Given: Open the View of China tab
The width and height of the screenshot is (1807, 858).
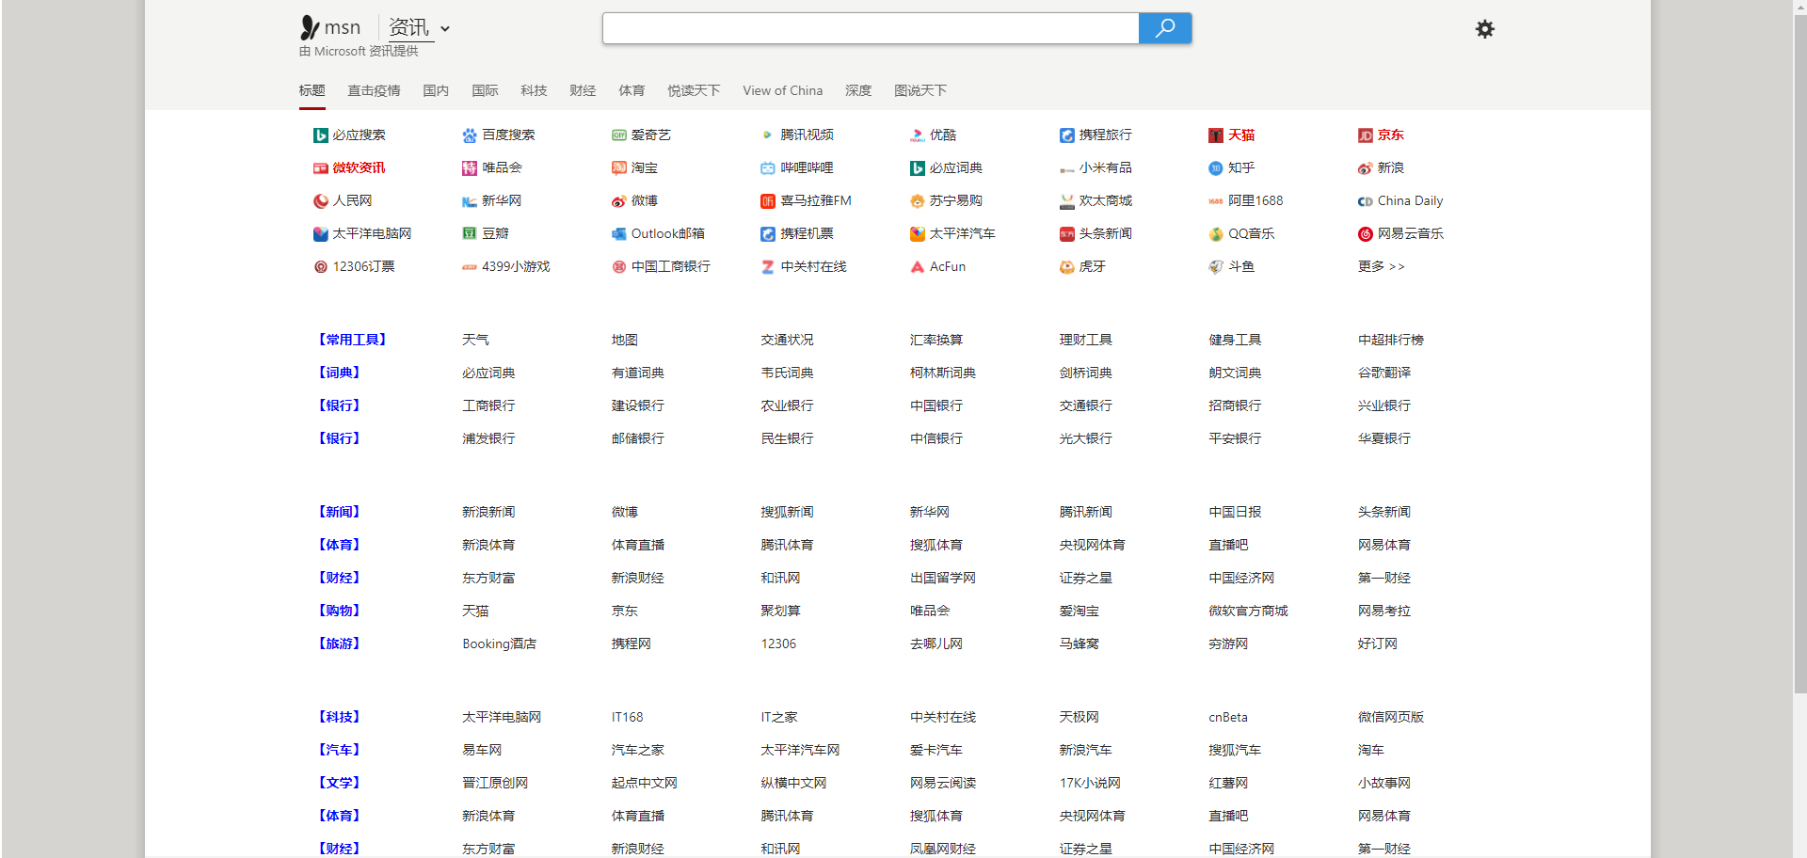Looking at the screenshot, I should 782,91.
